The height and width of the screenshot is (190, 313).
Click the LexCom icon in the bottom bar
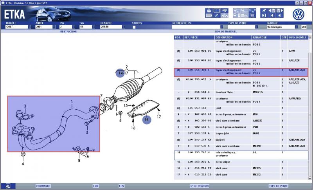click(8, 186)
